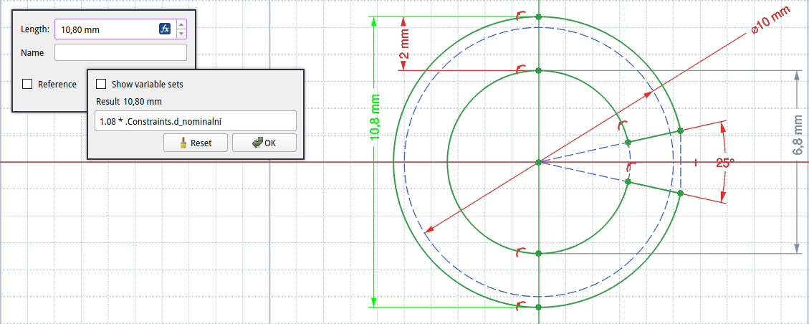
Task: Select constraint icon at inner circle bottom
Action: pos(522,251)
